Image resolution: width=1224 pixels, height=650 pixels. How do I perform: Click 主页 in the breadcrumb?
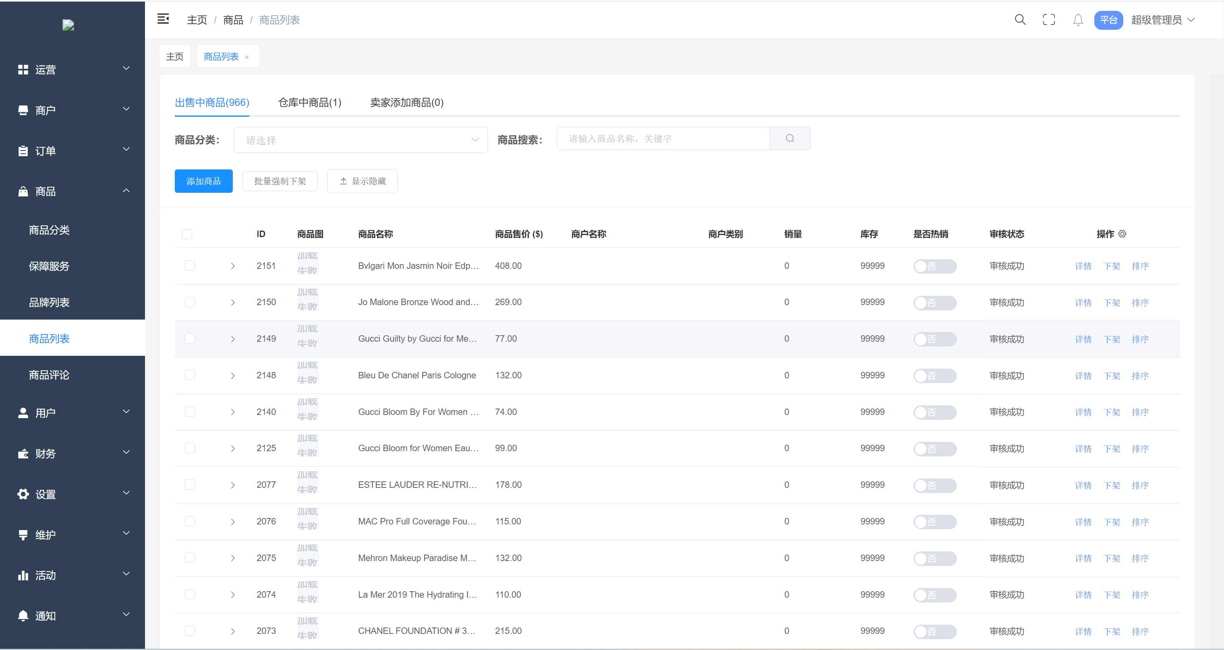tap(197, 20)
